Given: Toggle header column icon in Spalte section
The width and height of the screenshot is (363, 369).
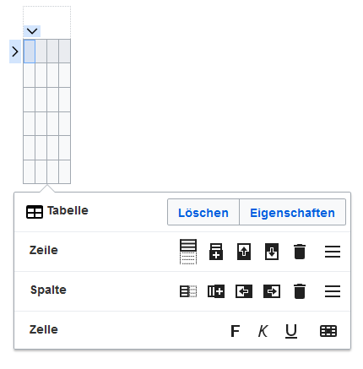Looking at the screenshot, I should pyautogui.click(x=188, y=291).
